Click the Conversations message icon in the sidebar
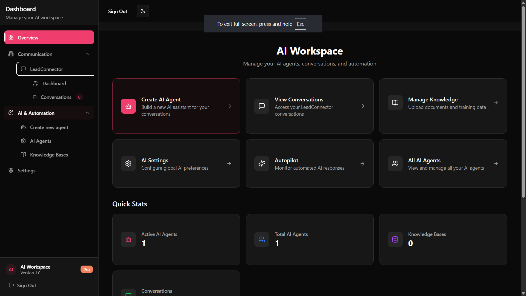The image size is (526, 296). point(35,97)
